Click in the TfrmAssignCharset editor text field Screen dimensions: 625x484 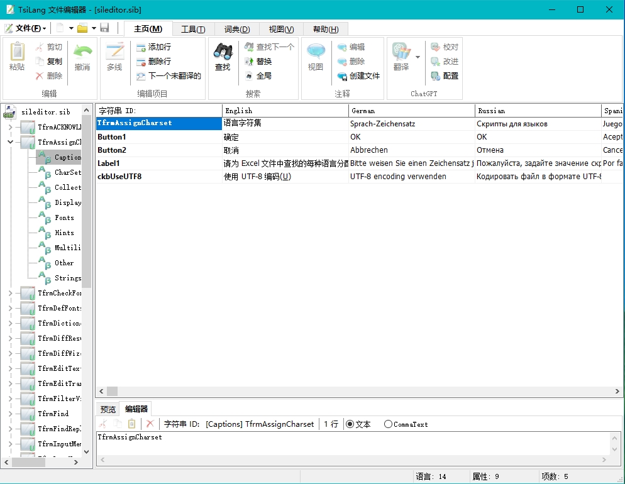[353, 443]
